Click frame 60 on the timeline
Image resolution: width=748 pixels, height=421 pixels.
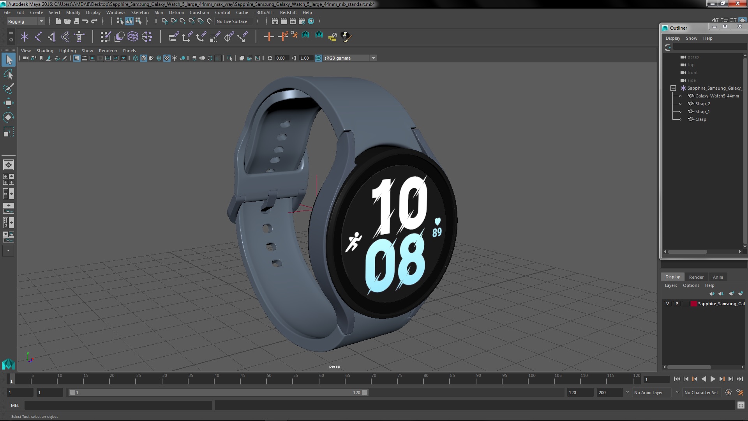(321, 379)
